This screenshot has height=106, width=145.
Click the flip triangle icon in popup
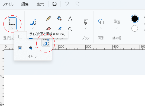point(31,48)
